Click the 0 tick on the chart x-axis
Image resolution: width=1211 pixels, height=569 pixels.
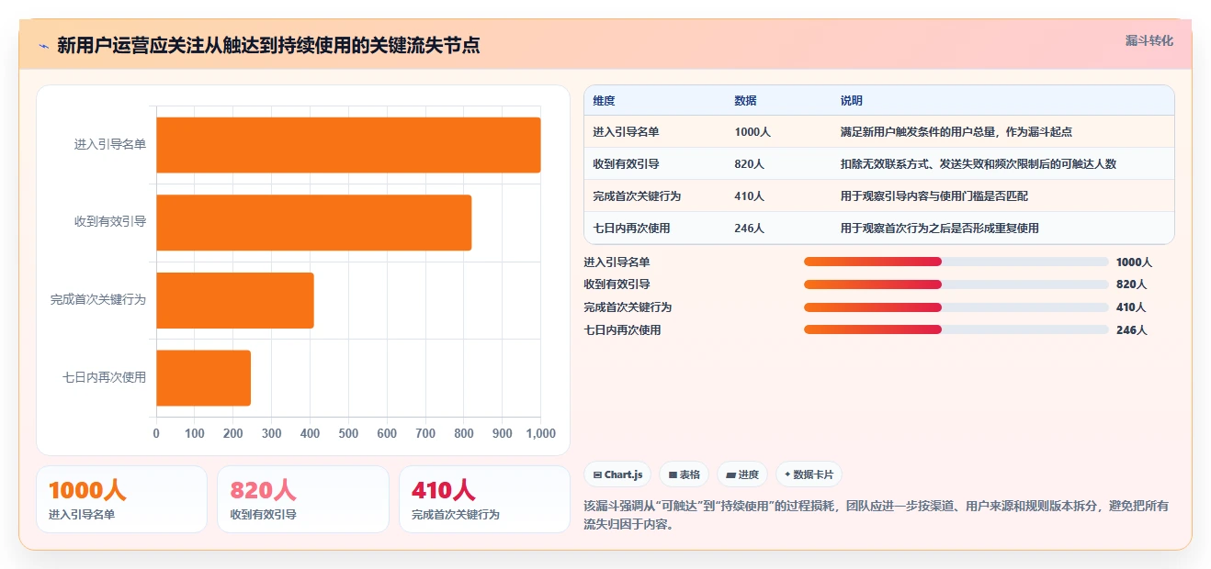pyautogui.click(x=156, y=433)
